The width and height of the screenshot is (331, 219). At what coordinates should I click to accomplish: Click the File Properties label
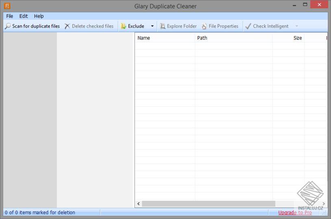pos(224,26)
